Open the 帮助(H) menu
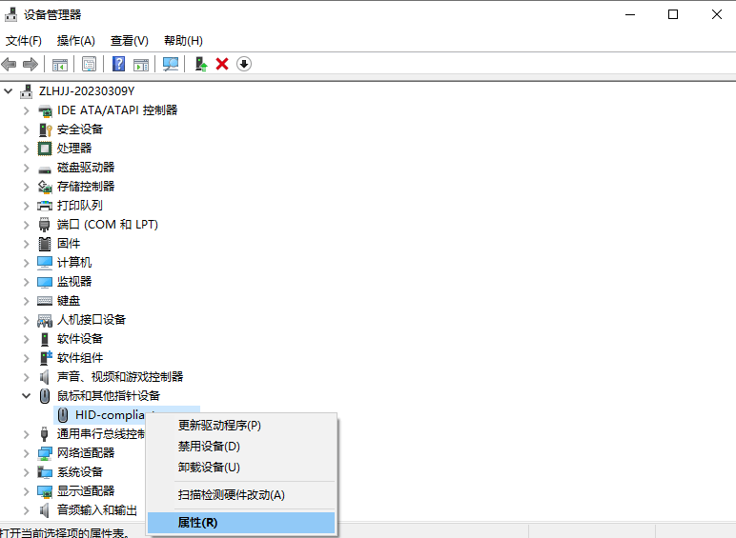 point(183,41)
